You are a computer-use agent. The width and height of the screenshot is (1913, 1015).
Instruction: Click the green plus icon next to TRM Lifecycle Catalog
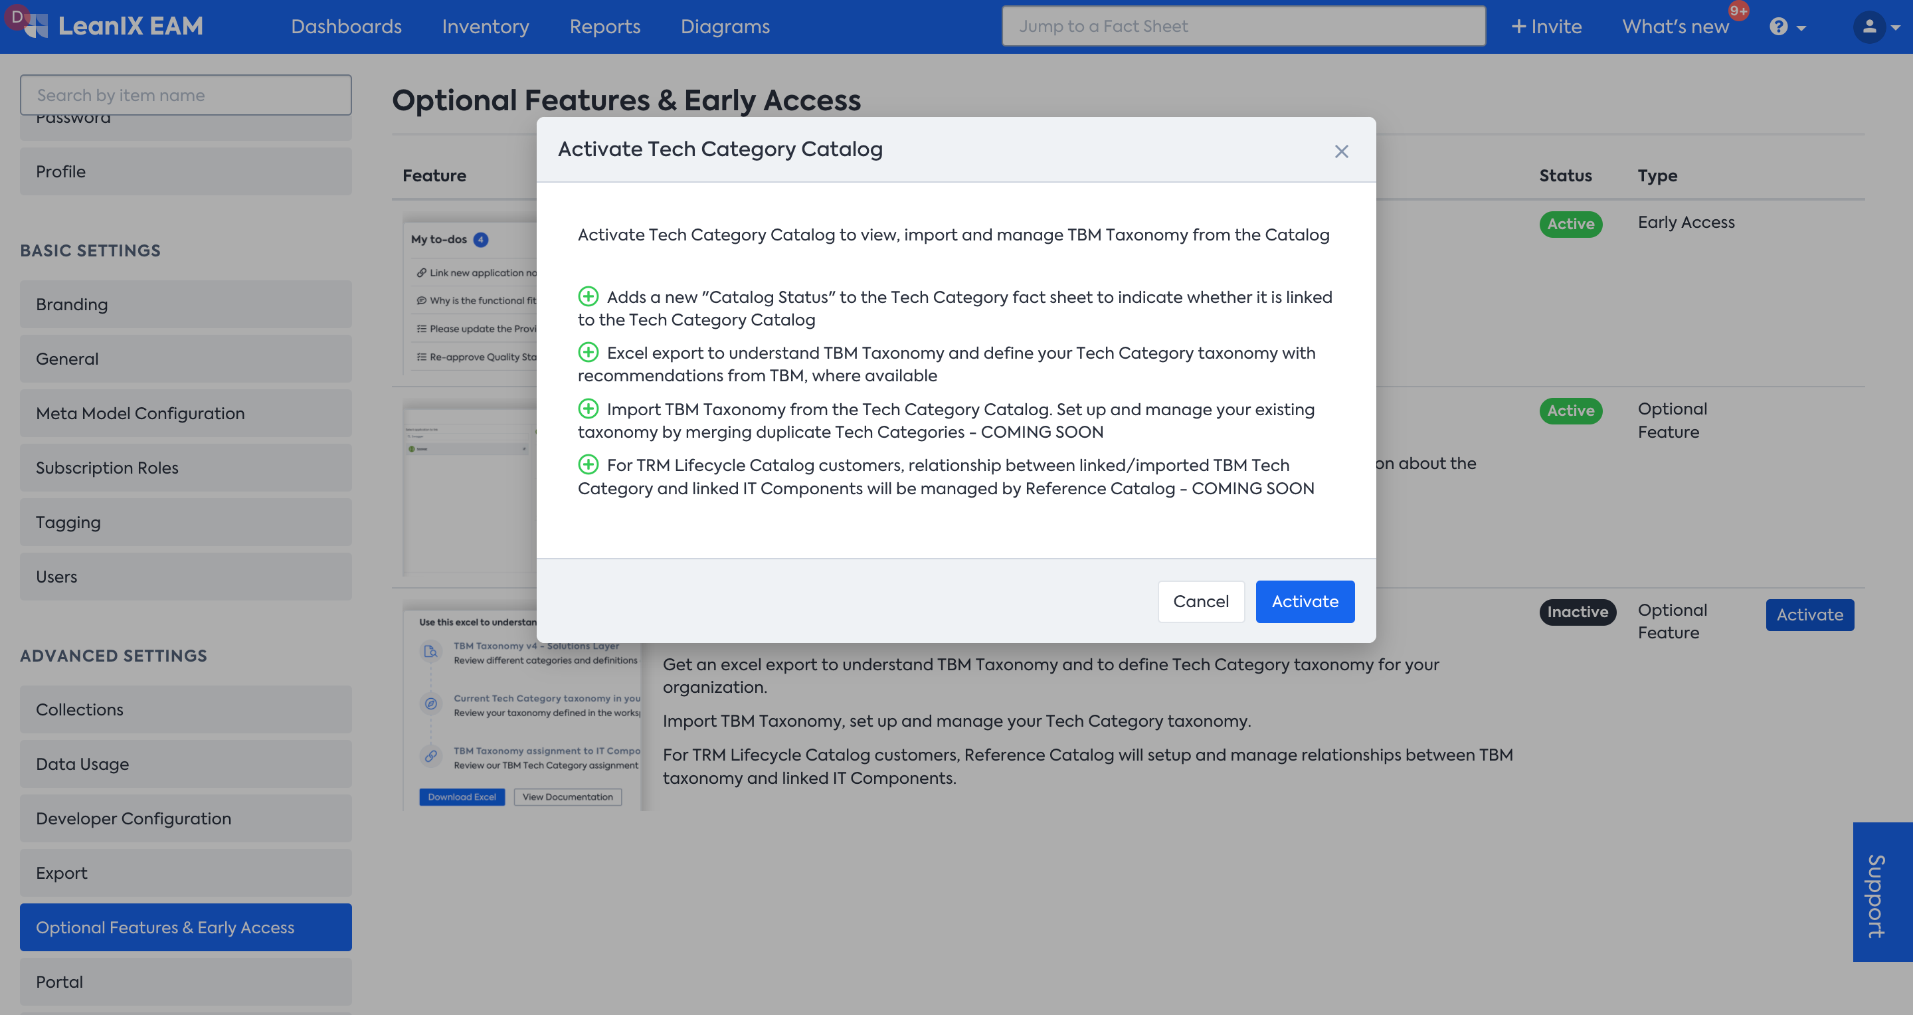pyautogui.click(x=588, y=465)
